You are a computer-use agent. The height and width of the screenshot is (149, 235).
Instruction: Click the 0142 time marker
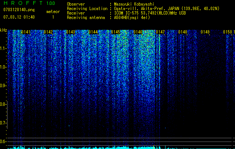click(x=48, y=32)
